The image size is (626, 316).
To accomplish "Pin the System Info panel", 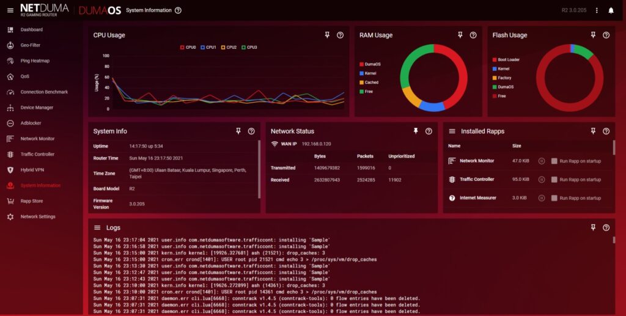I will 238,131.
